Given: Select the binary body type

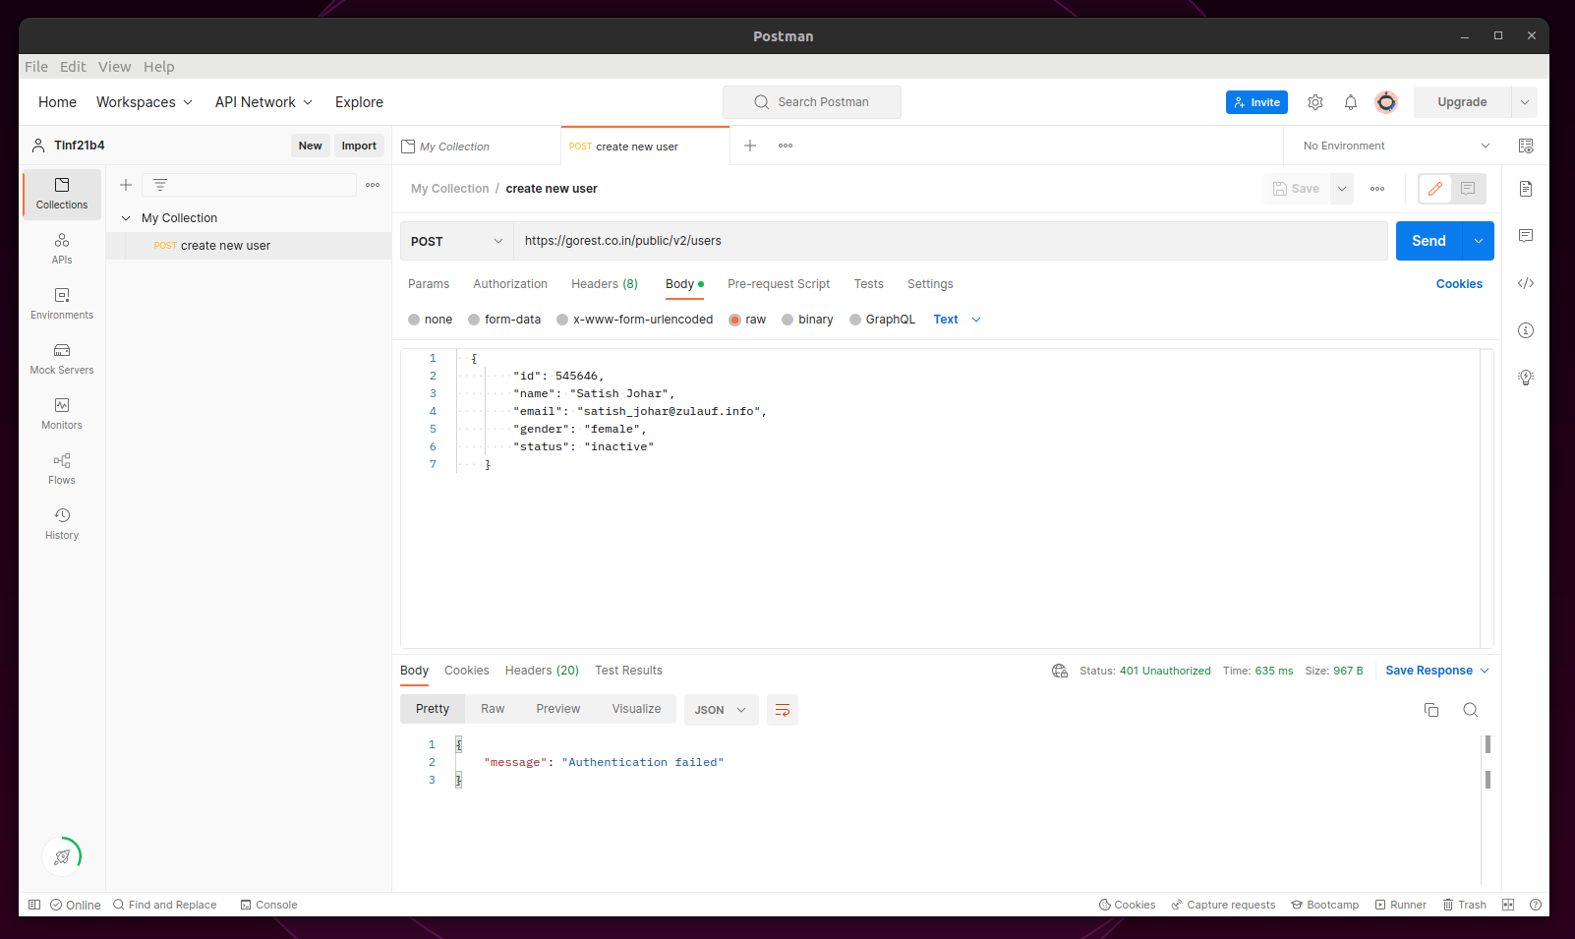Looking at the screenshot, I should [x=807, y=320].
